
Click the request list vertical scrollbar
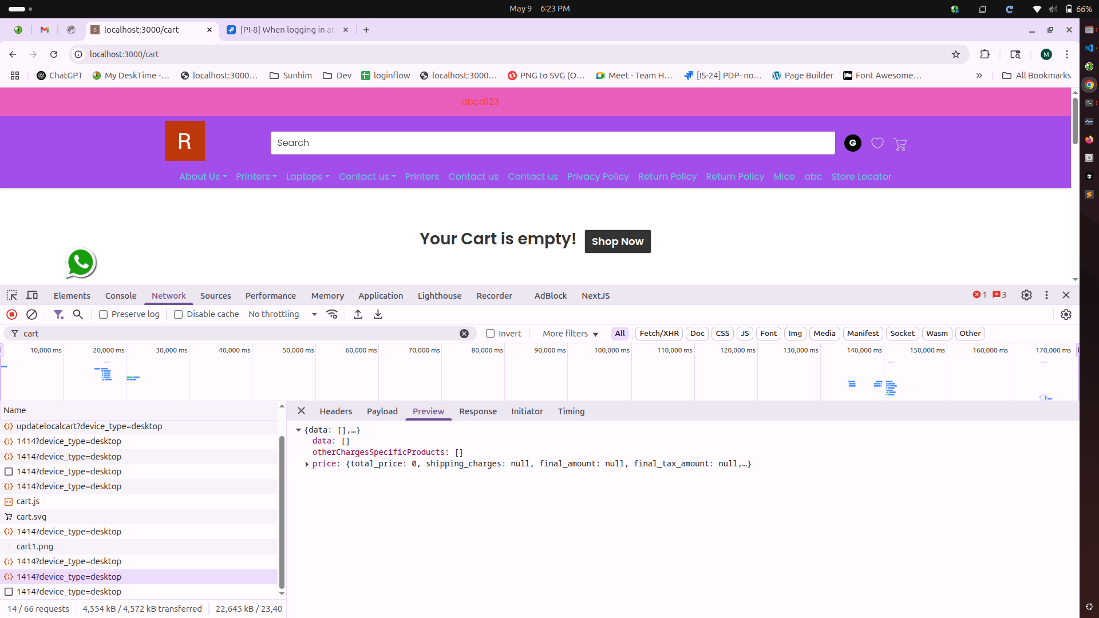pyautogui.click(x=281, y=512)
